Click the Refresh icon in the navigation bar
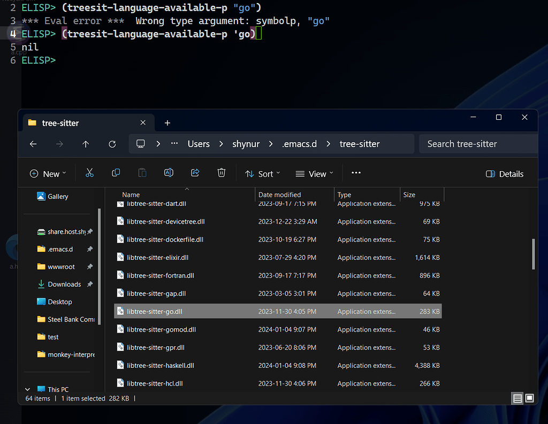This screenshot has height=424, width=548. 112,144
